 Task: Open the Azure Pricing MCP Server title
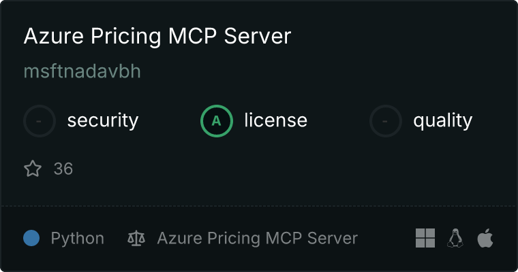157,36
